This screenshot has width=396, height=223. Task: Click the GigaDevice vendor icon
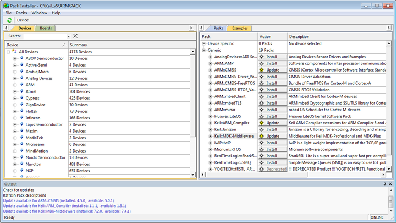click(21, 105)
